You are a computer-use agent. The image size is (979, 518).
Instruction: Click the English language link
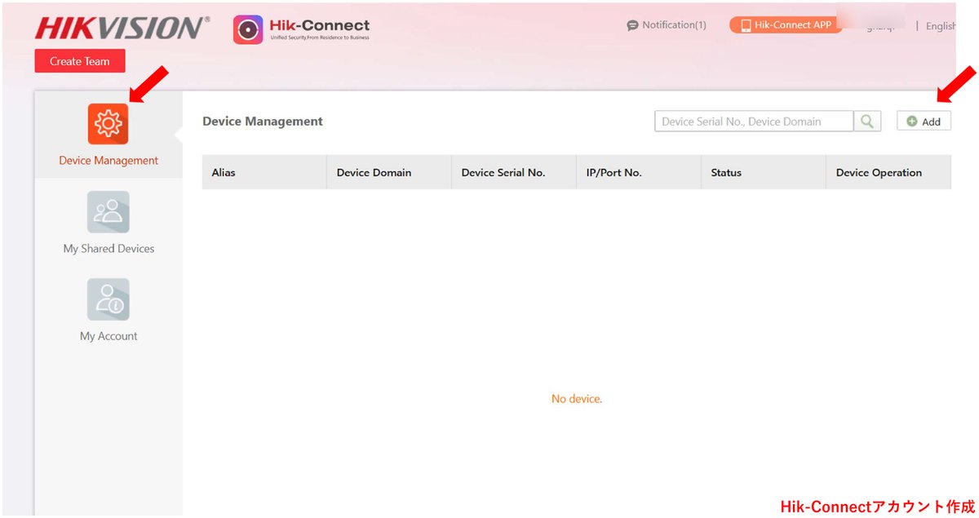tap(941, 26)
